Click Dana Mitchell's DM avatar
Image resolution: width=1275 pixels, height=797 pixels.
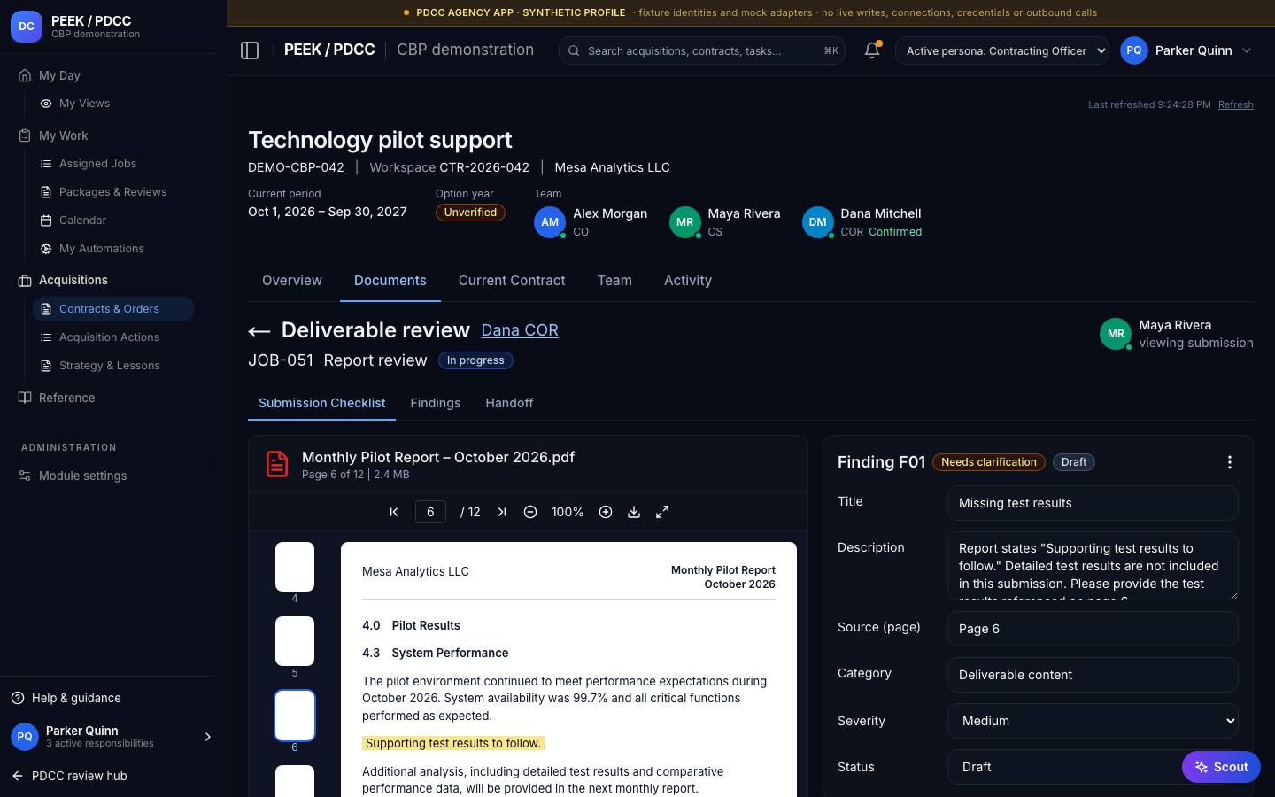(818, 222)
